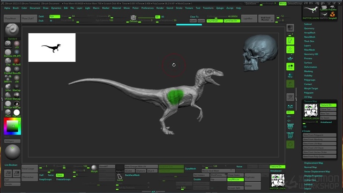Click the texture map preview thumbnail
Viewport: 343px width, 193px height.
click(x=311, y=111)
